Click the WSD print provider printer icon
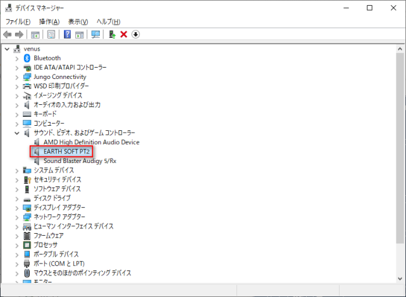This screenshot has width=406, height=297. click(x=27, y=86)
